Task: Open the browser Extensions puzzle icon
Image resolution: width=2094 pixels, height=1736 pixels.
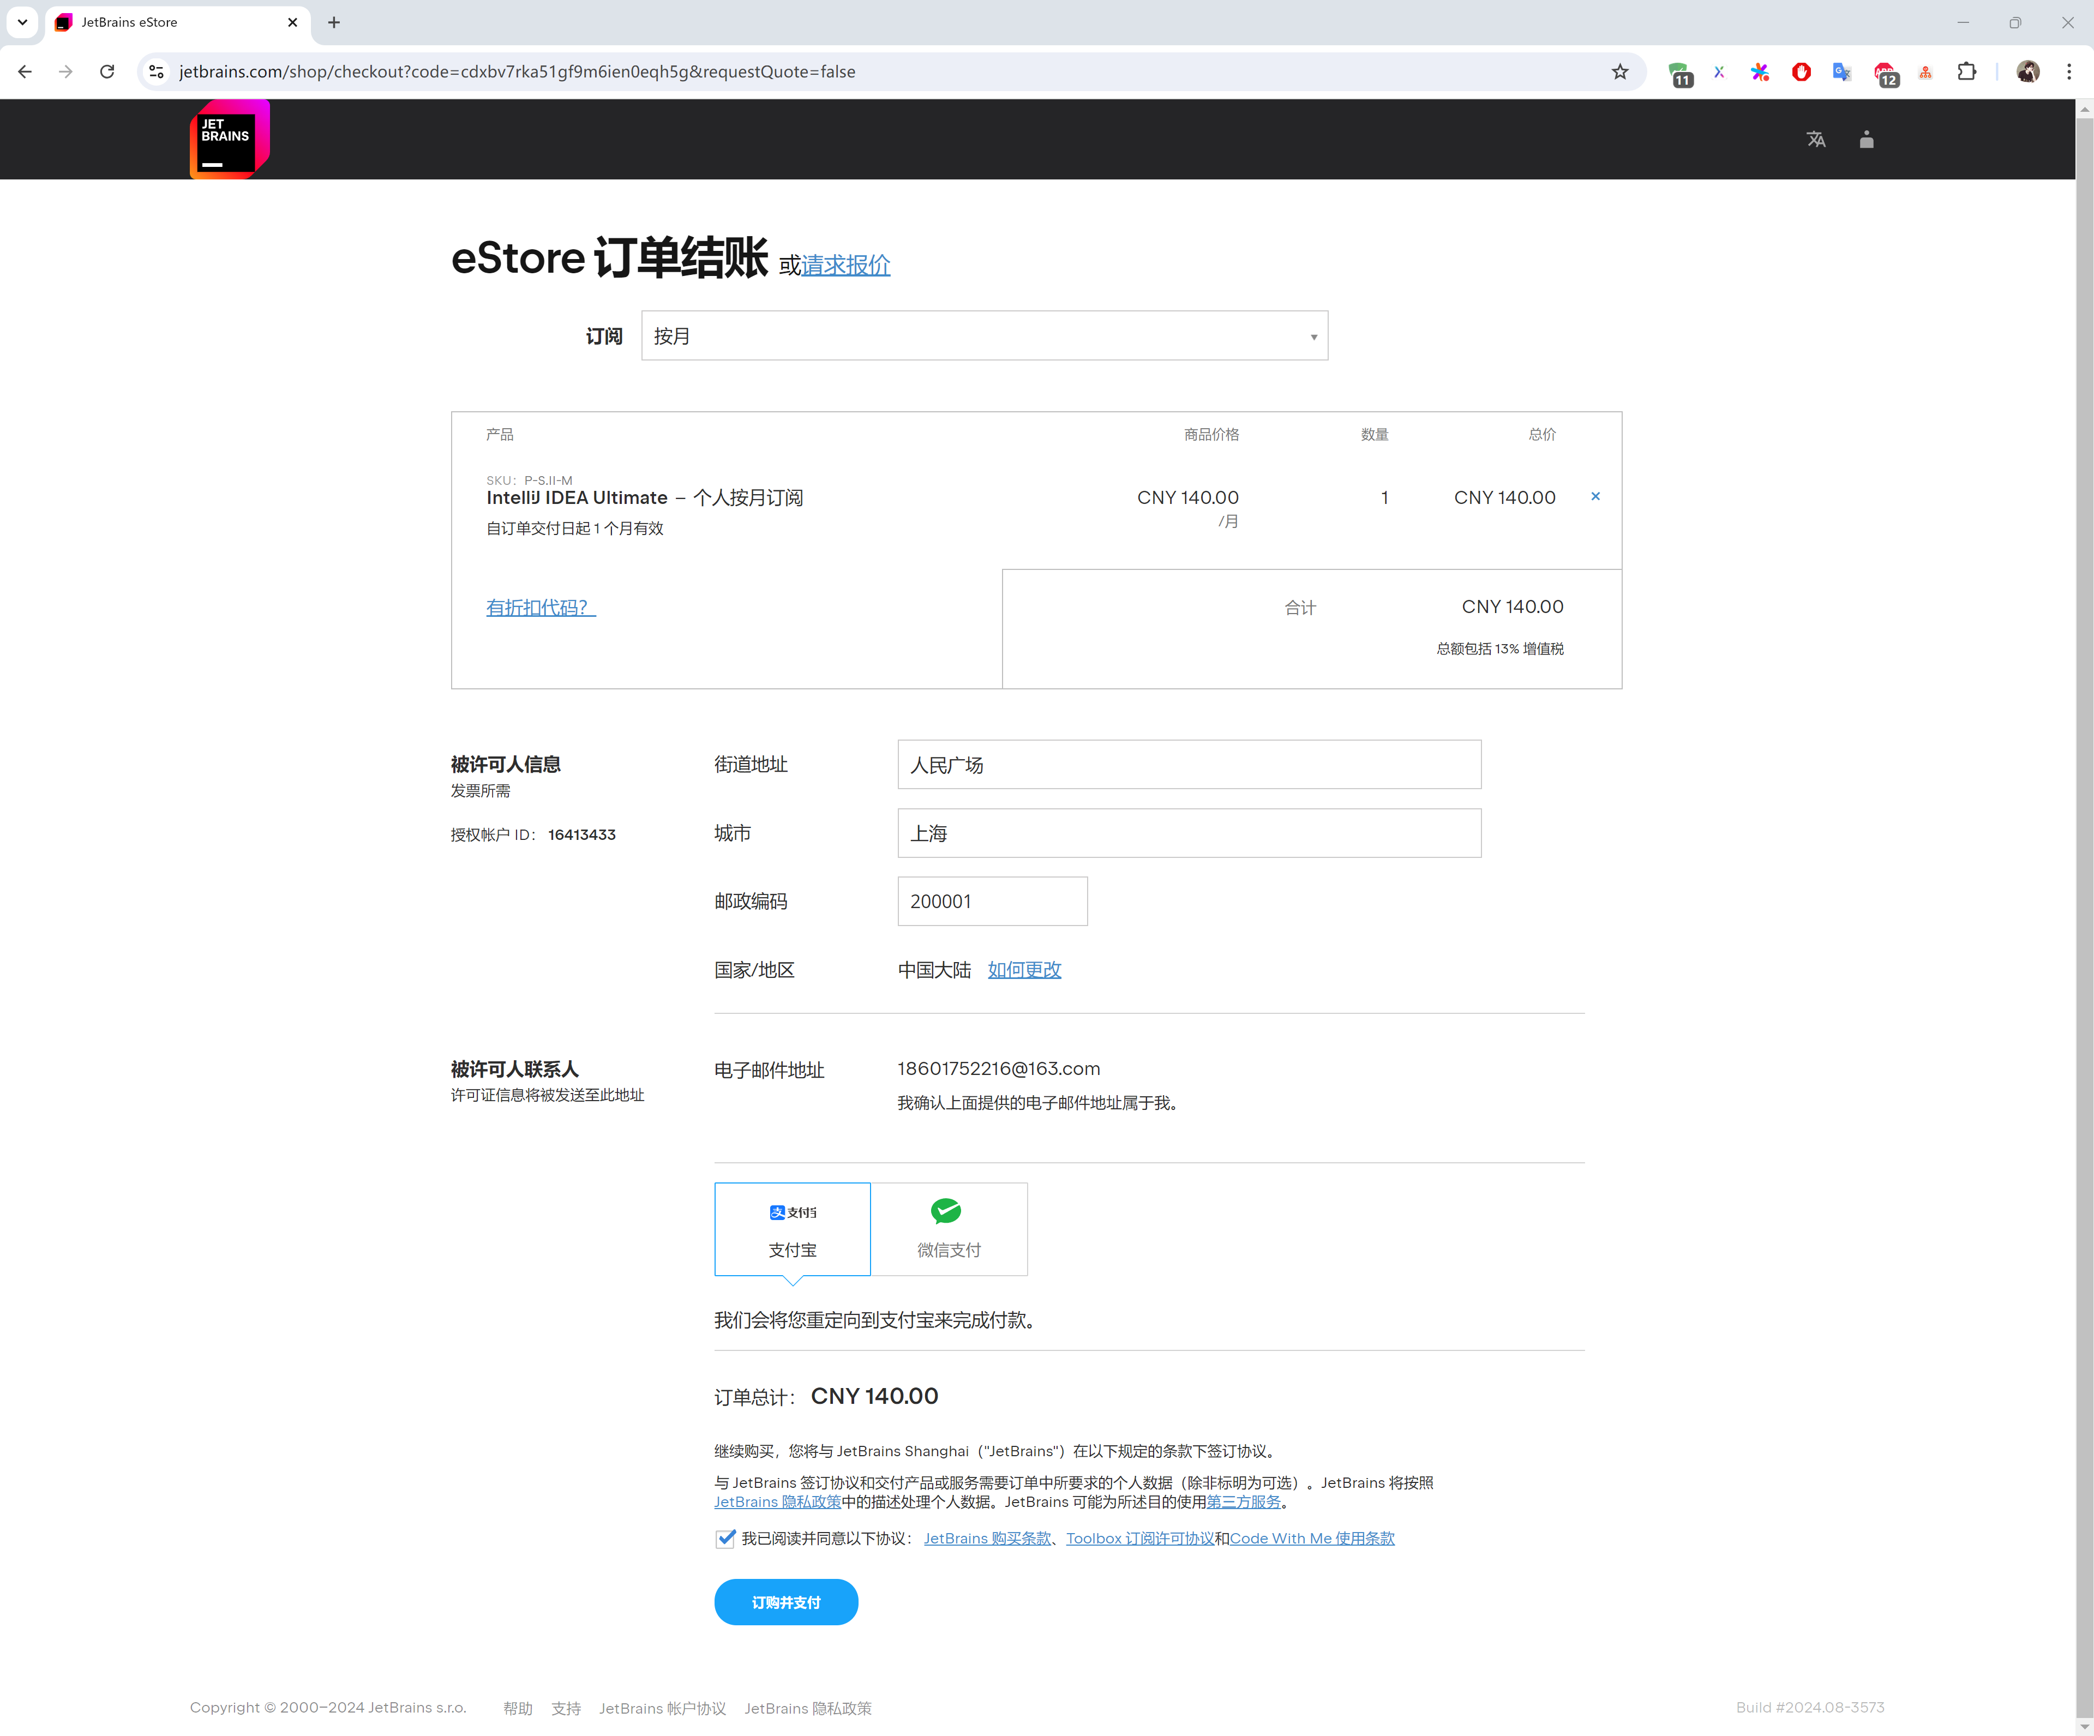Action: (1966, 72)
